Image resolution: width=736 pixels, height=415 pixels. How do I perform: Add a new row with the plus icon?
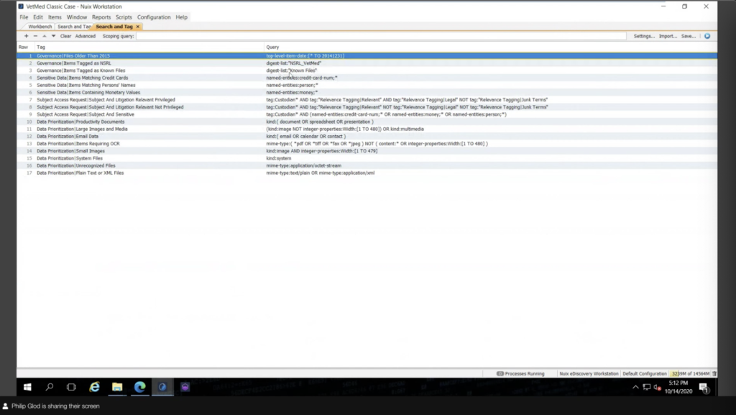pyautogui.click(x=27, y=36)
